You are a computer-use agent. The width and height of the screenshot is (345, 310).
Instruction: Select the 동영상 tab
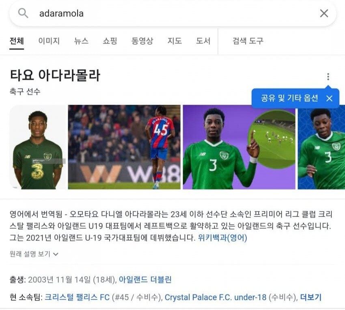pos(142,41)
